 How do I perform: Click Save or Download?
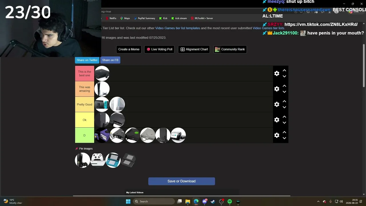click(x=182, y=181)
